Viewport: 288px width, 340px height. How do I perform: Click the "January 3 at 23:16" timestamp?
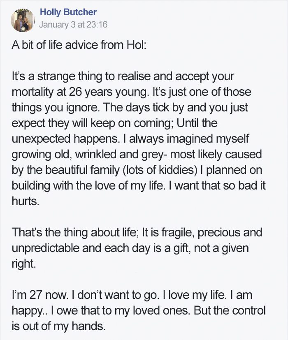coord(73,24)
